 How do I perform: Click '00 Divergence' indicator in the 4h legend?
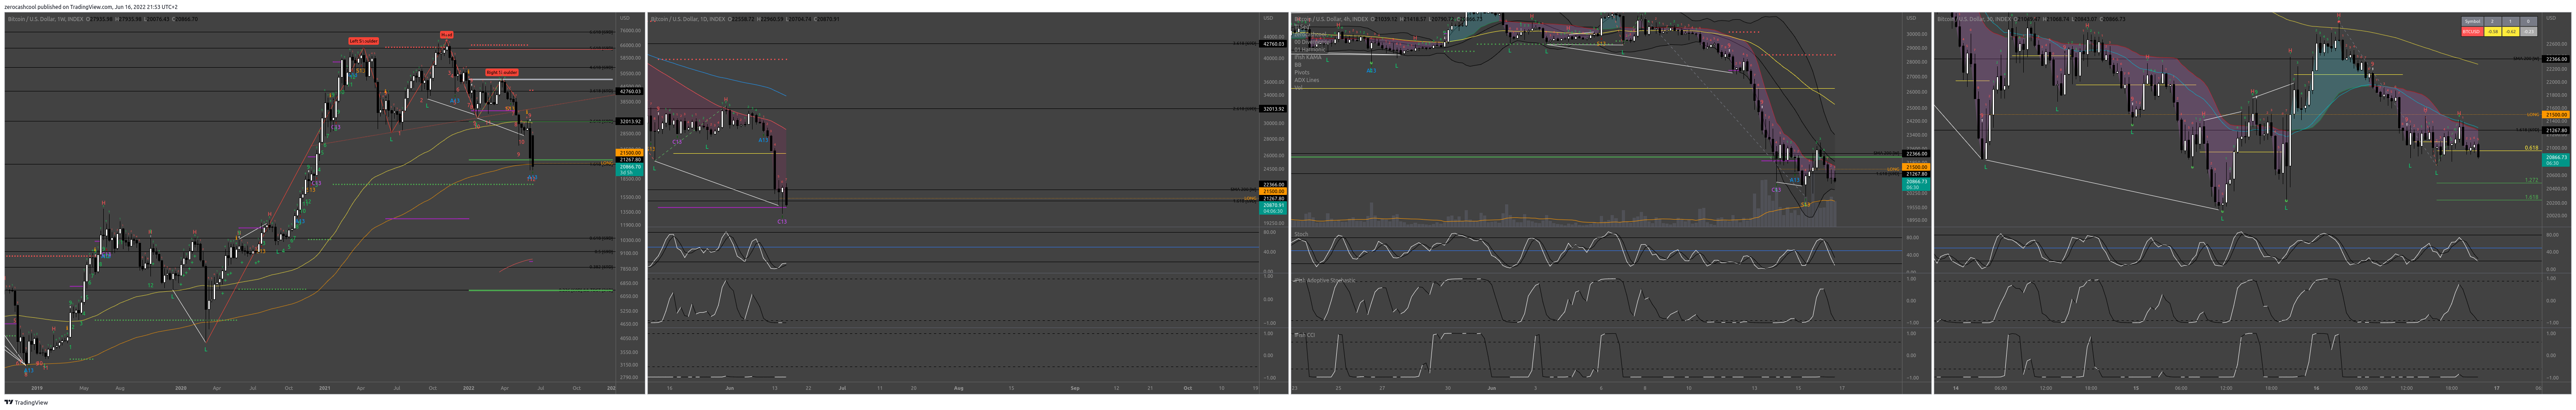[x=1312, y=42]
